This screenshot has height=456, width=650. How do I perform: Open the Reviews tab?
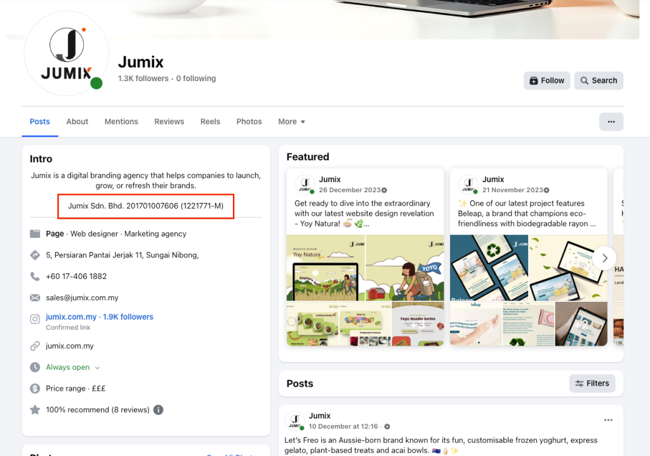tap(169, 122)
